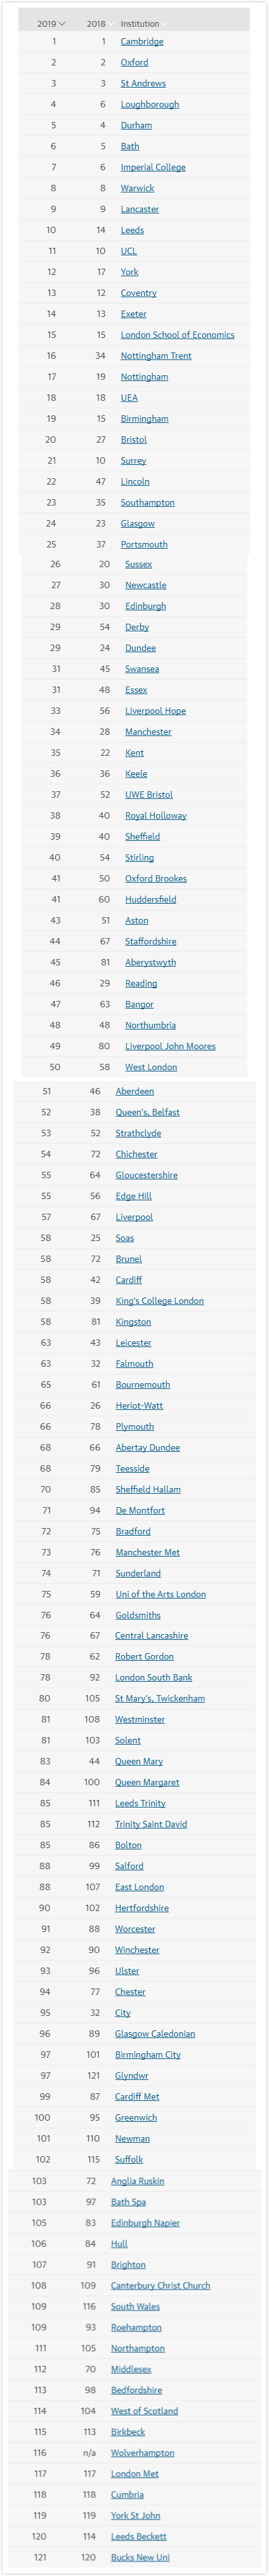This screenshot has height=2576, width=269.
Task: Select the Heriot-Watt link
Action: [139, 1406]
